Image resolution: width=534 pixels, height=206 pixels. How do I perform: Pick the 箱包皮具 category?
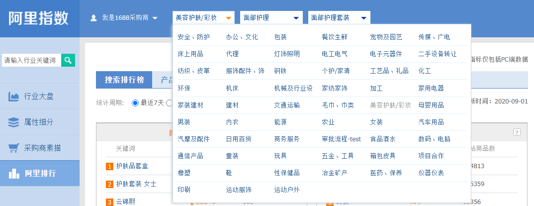click(383, 156)
